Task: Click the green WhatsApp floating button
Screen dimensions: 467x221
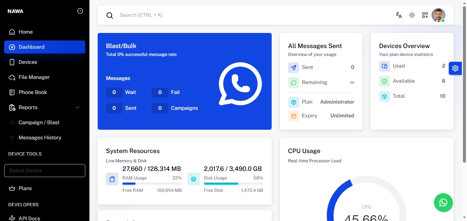Action: pos(443,202)
